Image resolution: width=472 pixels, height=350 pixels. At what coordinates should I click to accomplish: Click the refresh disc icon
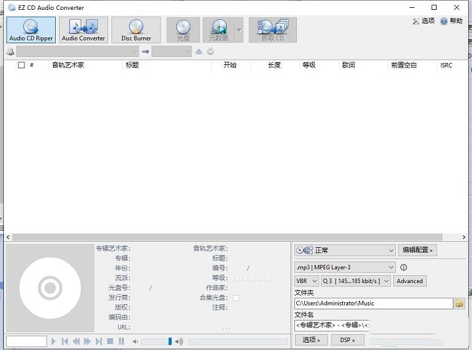[x=210, y=52]
